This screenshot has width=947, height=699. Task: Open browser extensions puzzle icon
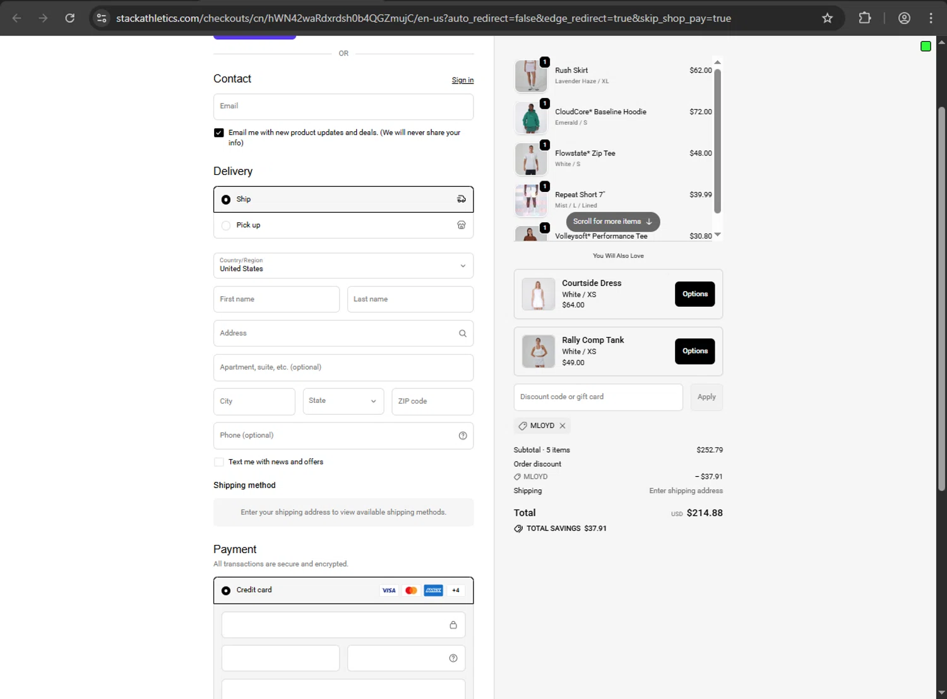pos(865,18)
